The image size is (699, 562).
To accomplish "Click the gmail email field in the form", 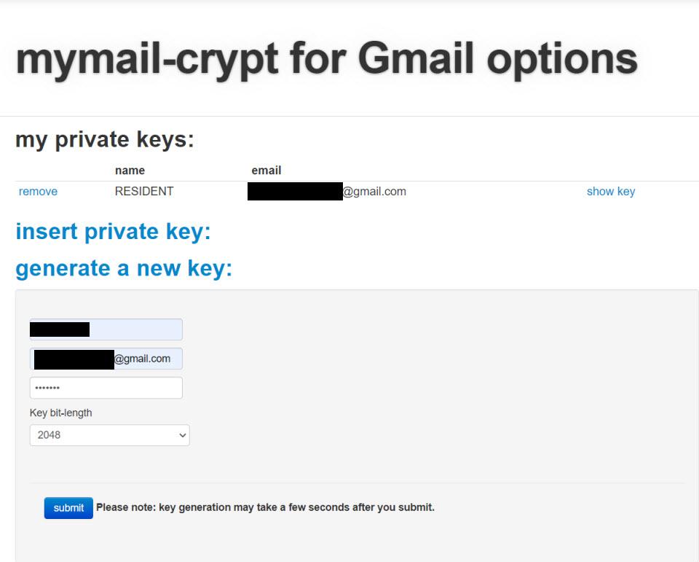I will pos(106,358).
